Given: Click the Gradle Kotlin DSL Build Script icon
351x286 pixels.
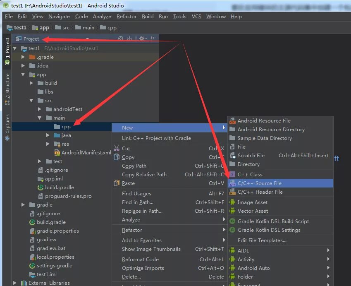Looking at the screenshot, I should click(x=233, y=221).
